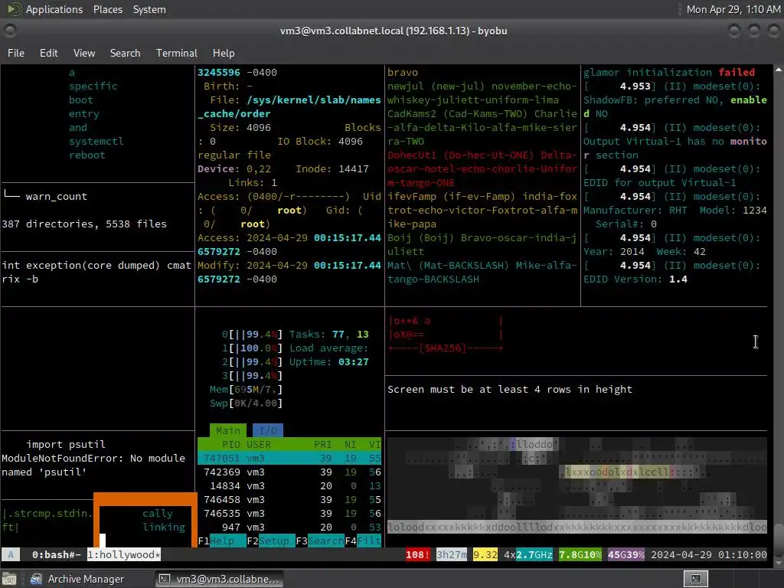Click the clock showing Mon Apr 29
The height and width of the screenshot is (588, 784).
733,9
